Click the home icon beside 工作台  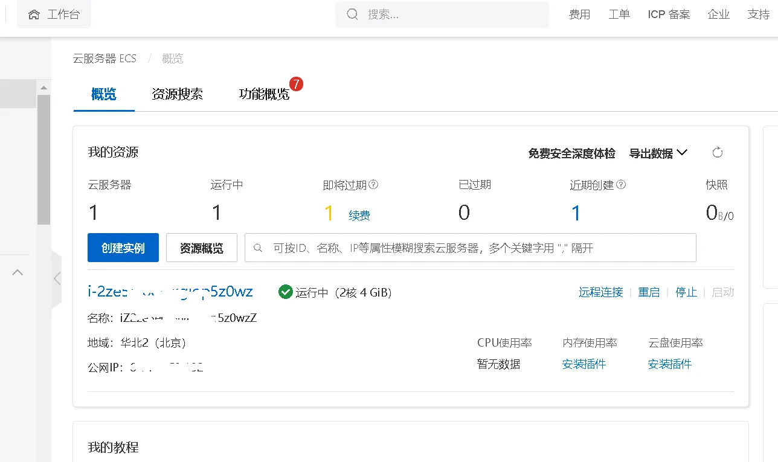[x=34, y=14]
